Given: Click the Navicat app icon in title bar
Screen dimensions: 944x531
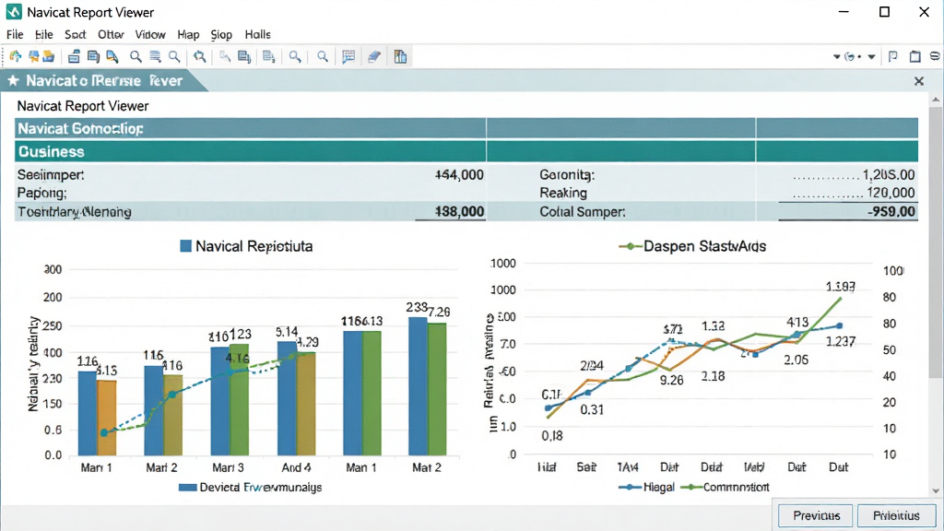Looking at the screenshot, I should tap(13, 12).
